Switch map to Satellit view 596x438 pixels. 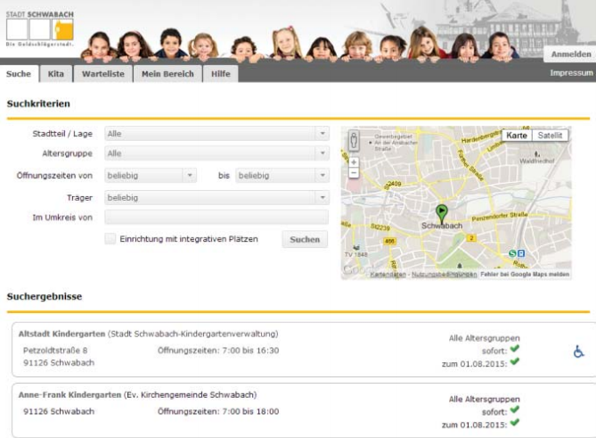[x=550, y=136]
